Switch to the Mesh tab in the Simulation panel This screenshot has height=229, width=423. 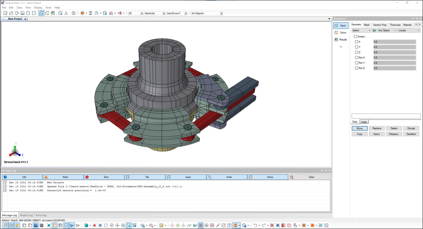tap(367, 24)
